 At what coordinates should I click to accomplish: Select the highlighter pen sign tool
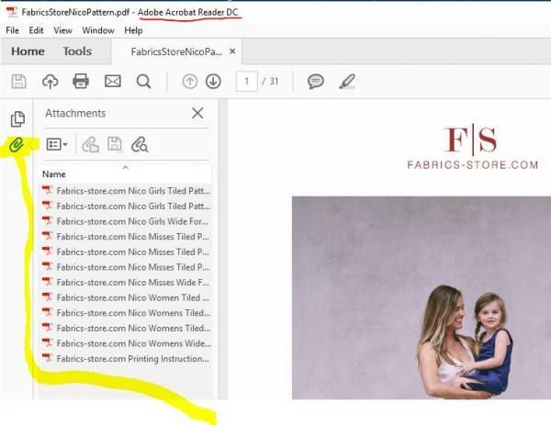point(346,81)
